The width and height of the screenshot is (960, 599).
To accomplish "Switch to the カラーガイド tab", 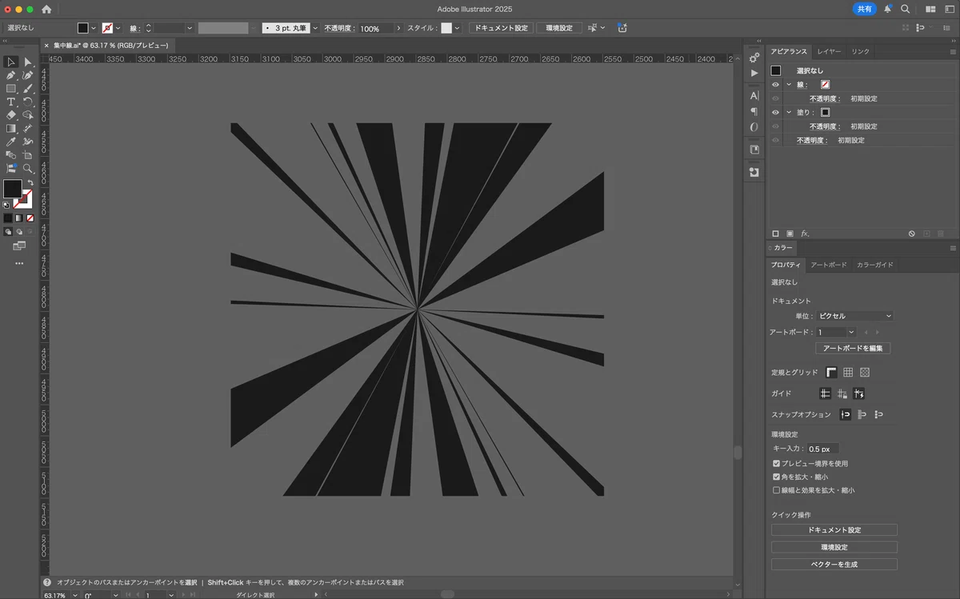I will tap(875, 265).
